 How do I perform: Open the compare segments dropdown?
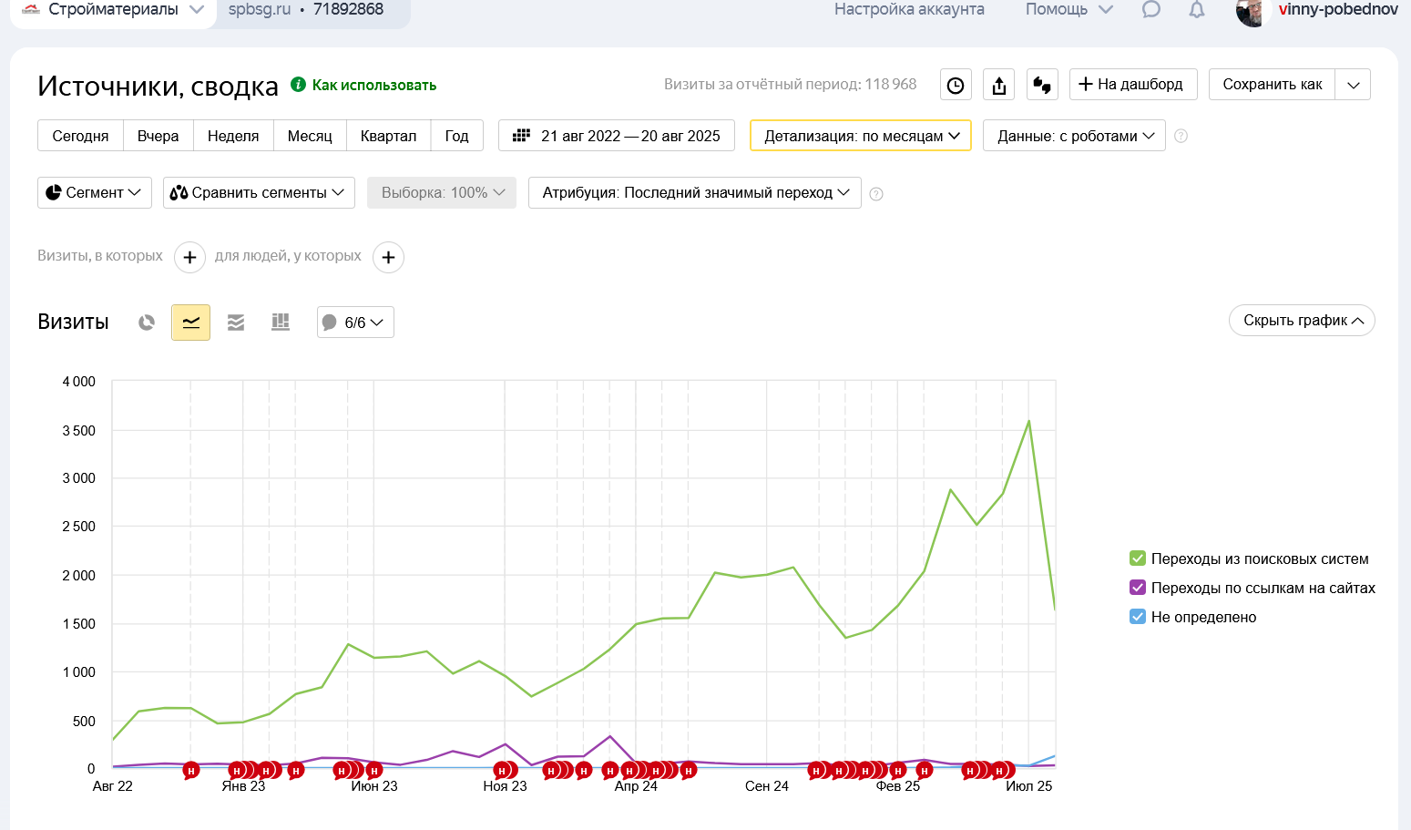[x=259, y=192]
